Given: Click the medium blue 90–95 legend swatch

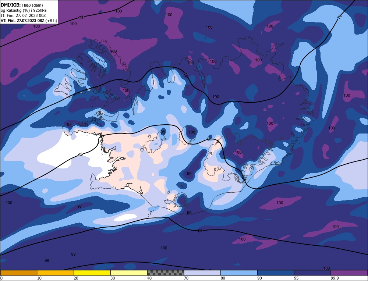Looking at the screenshot, I should (276, 273).
